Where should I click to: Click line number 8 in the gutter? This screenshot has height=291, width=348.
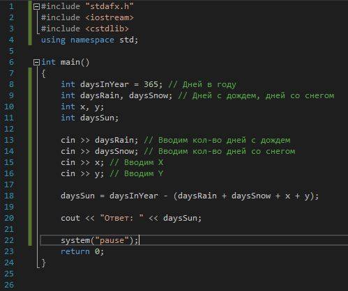[x=11, y=84]
